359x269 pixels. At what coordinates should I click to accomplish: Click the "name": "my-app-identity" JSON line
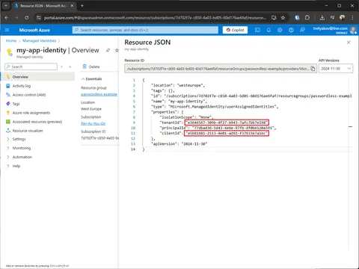point(179,102)
